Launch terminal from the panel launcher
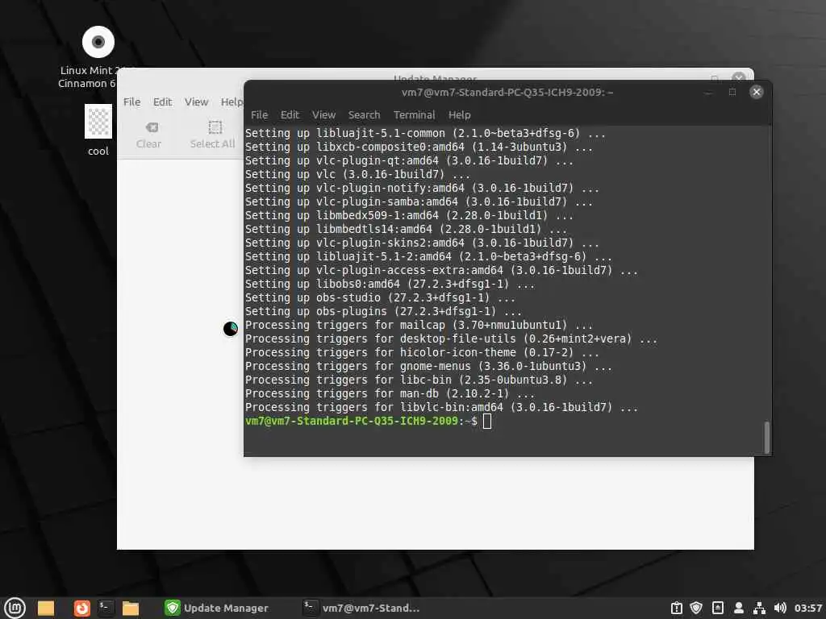Viewport: 826px width, 619px height. click(x=106, y=608)
